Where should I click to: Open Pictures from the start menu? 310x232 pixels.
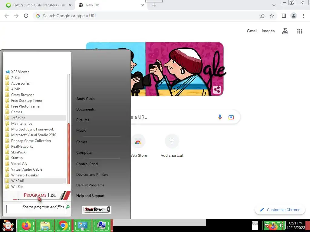[83, 120]
